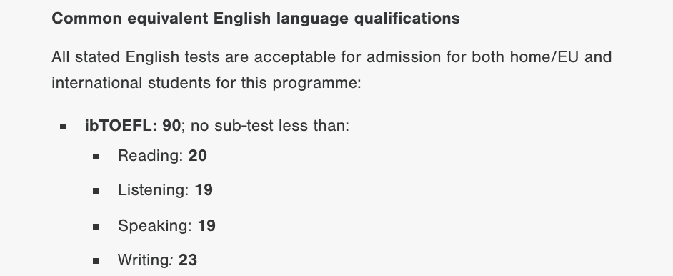Click the Writing score 23
Screen dimensions: 673x276
188,260
